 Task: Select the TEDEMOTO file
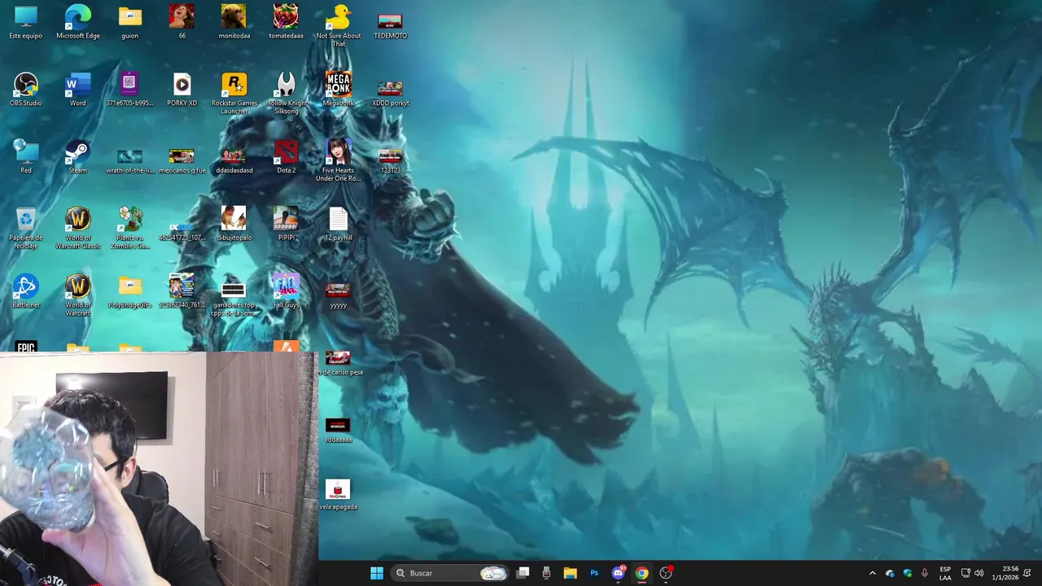coord(390,23)
